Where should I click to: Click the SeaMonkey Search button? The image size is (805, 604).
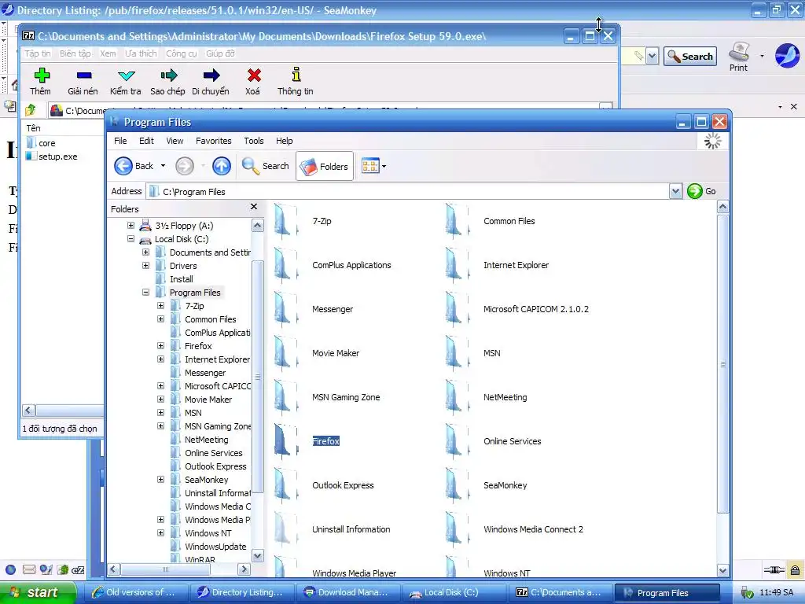[690, 57]
